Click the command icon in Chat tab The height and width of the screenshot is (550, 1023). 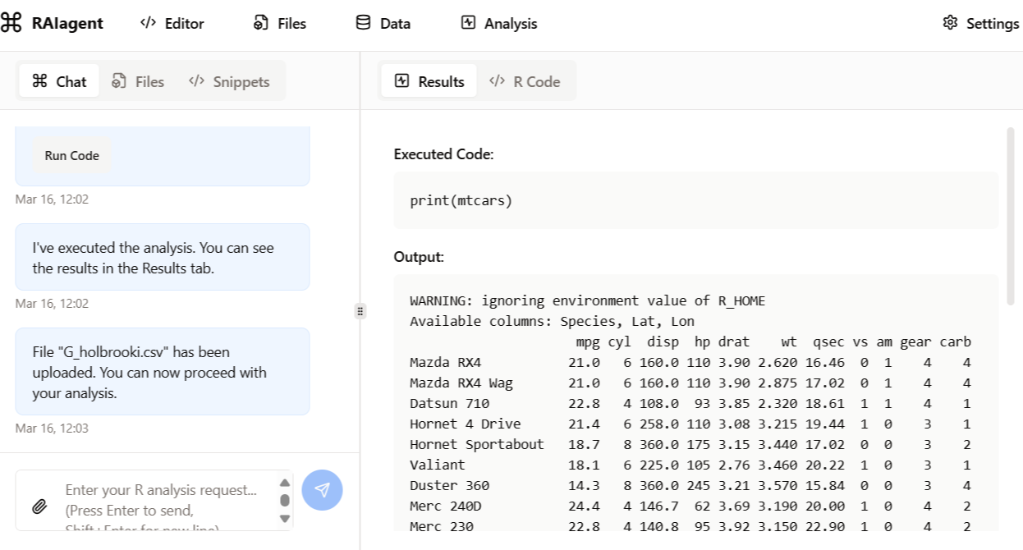(x=39, y=80)
